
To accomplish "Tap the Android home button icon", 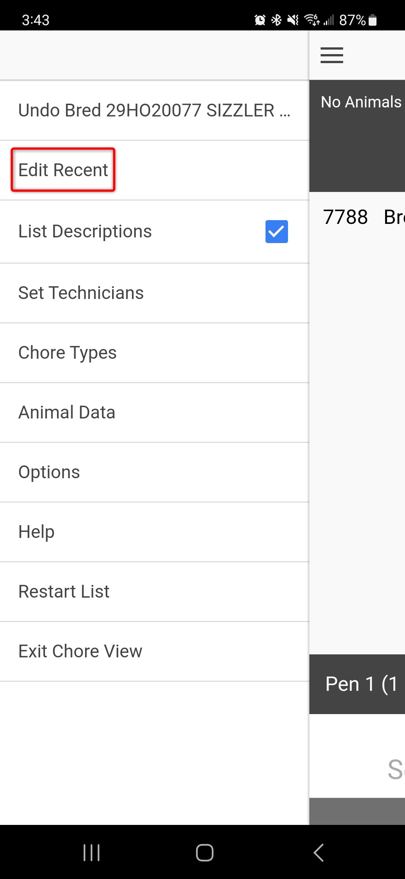I will pyautogui.click(x=205, y=852).
